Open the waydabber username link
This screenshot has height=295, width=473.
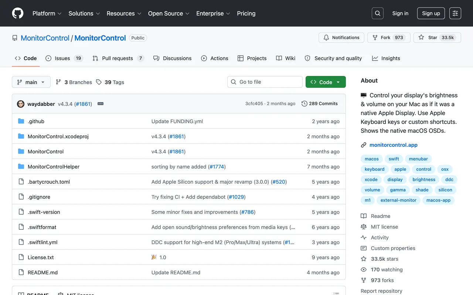(x=41, y=104)
